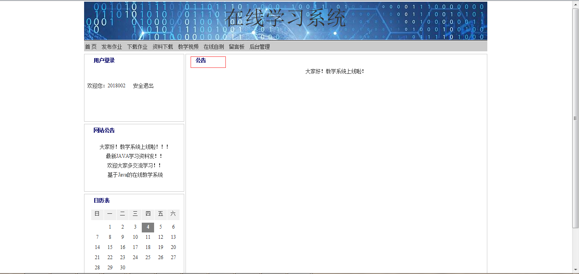This screenshot has height=274, width=579.
Task: Click the 安全退出 logout link
Action: point(143,86)
